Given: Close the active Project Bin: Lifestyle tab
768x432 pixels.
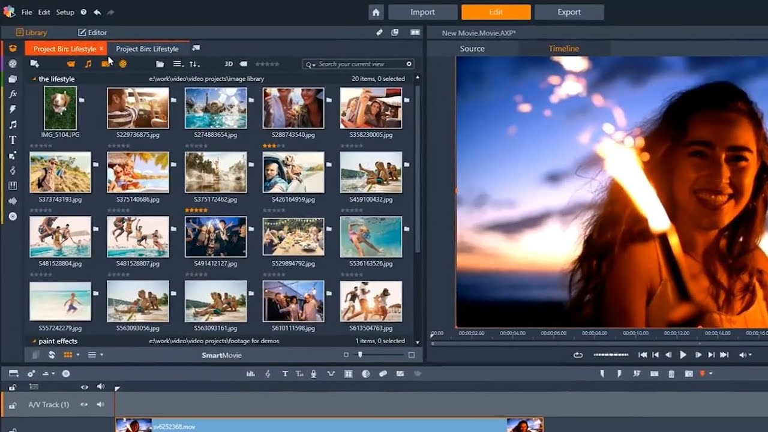Looking at the screenshot, I should pos(101,49).
